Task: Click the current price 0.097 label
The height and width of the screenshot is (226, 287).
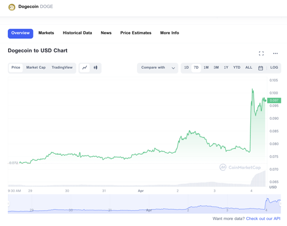Action: click(x=274, y=100)
